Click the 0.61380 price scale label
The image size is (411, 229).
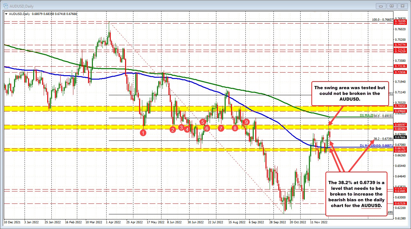[400, 218]
